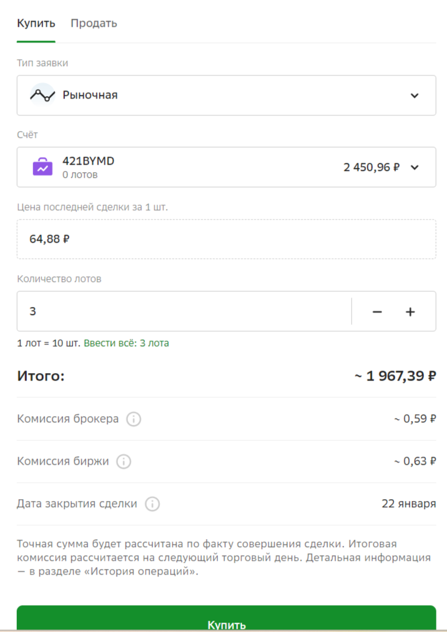Click the minus icon to decrease lots
This screenshot has height=632, width=447.
coord(376,311)
